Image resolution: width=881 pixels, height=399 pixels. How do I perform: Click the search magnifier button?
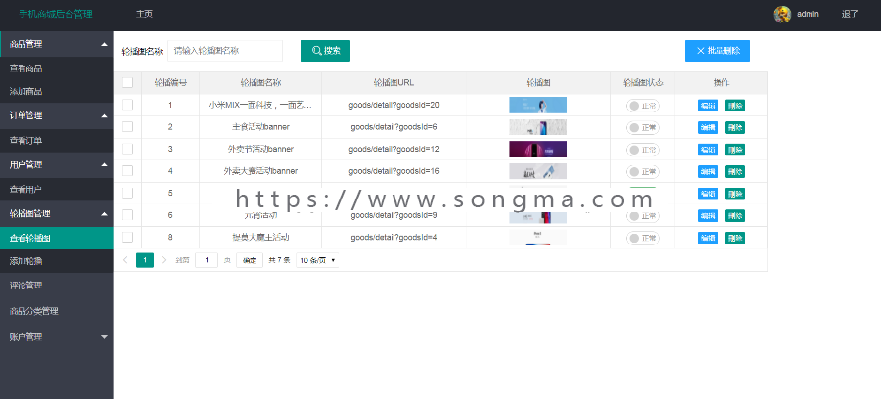[x=326, y=51]
